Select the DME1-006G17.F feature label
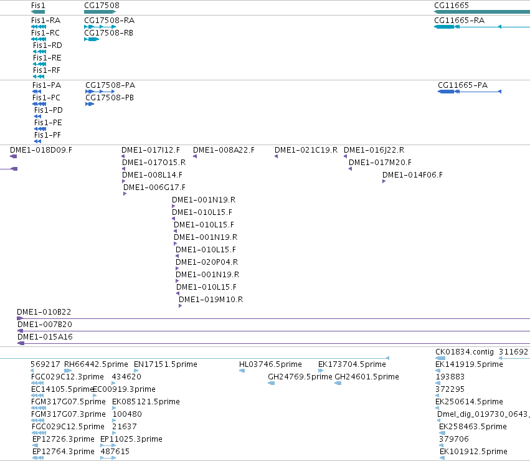This screenshot has width=530, height=461. coord(154,188)
